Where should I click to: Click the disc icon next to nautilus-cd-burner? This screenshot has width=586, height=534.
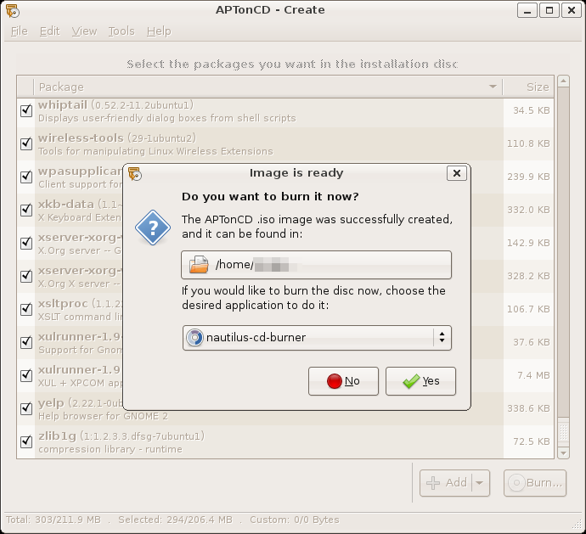point(194,338)
